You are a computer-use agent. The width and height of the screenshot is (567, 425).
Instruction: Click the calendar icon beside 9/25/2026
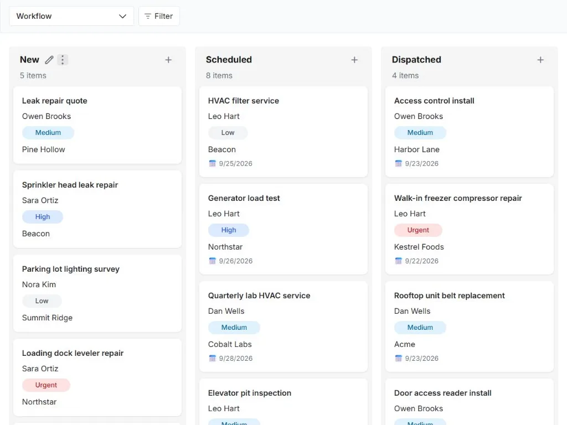tap(212, 163)
